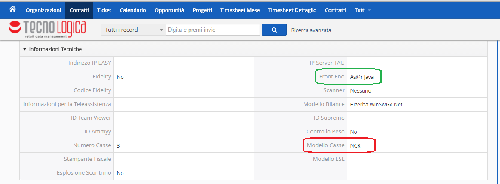Open the Organizzazioni tab
This screenshot has height=184, width=500.
click(x=43, y=10)
